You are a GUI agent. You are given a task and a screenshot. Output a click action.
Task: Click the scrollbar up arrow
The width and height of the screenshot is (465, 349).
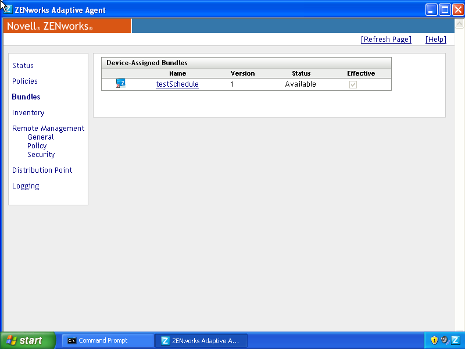459,23
